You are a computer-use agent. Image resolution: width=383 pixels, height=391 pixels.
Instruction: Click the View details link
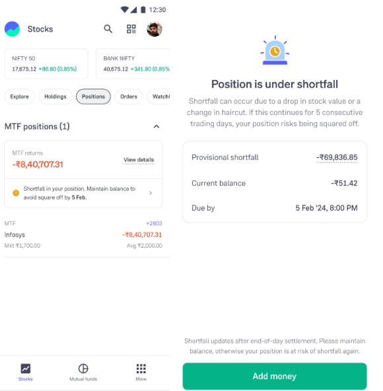139,160
